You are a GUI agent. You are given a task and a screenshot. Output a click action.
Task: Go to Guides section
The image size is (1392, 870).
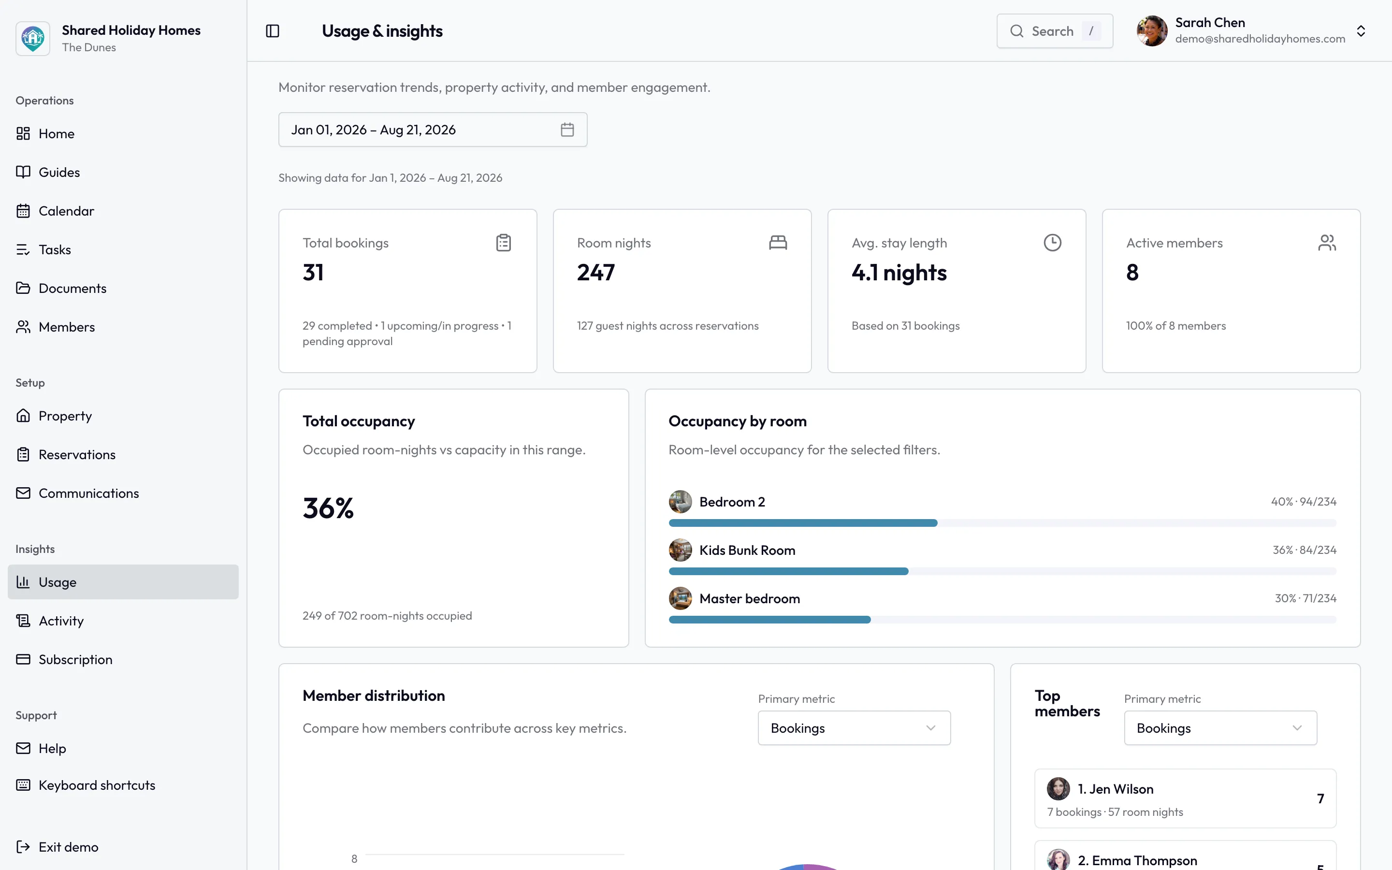coord(123,172)
